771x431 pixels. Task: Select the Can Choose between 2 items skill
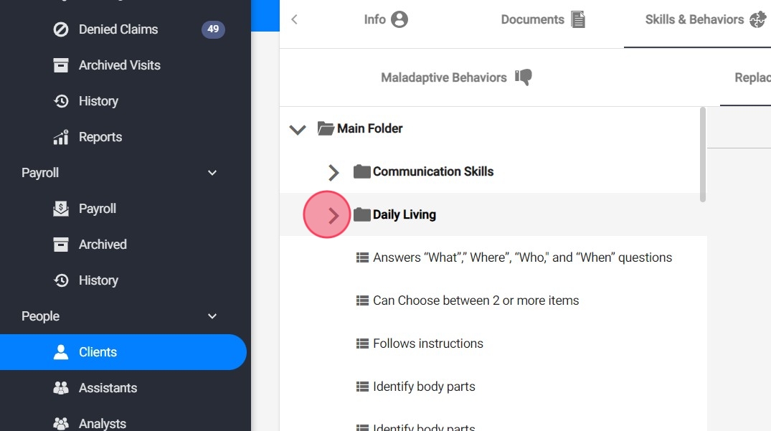pos(476,300)
